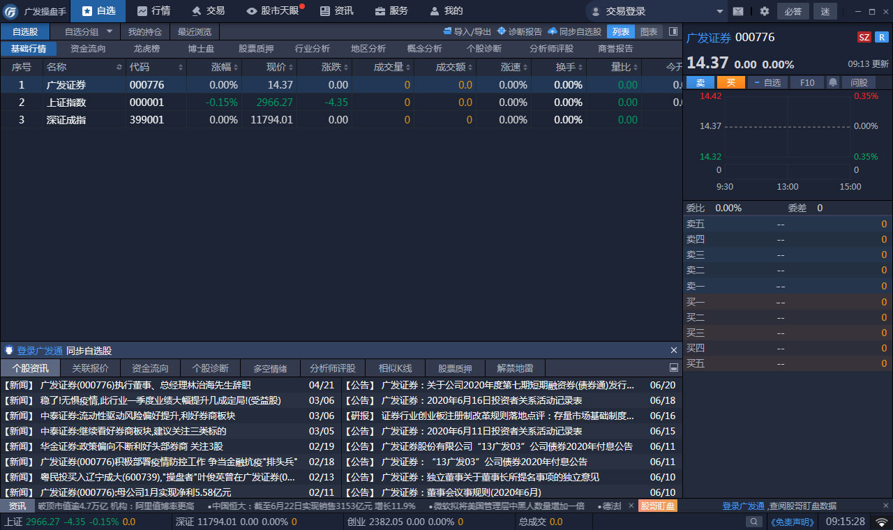Select the 解禁地雷 bottom tab
The width and height of the screenshot is (893, 530).
point(515,368)
